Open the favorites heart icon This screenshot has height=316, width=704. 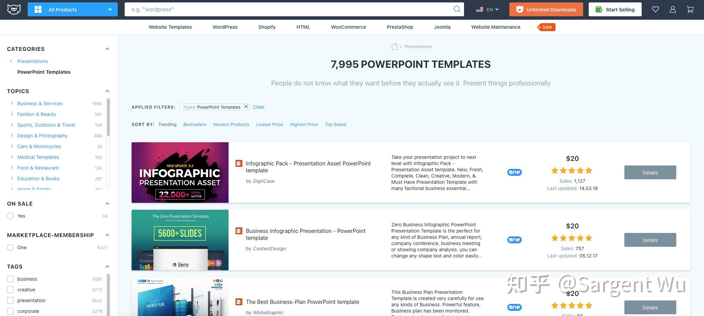tap(656, 9)
